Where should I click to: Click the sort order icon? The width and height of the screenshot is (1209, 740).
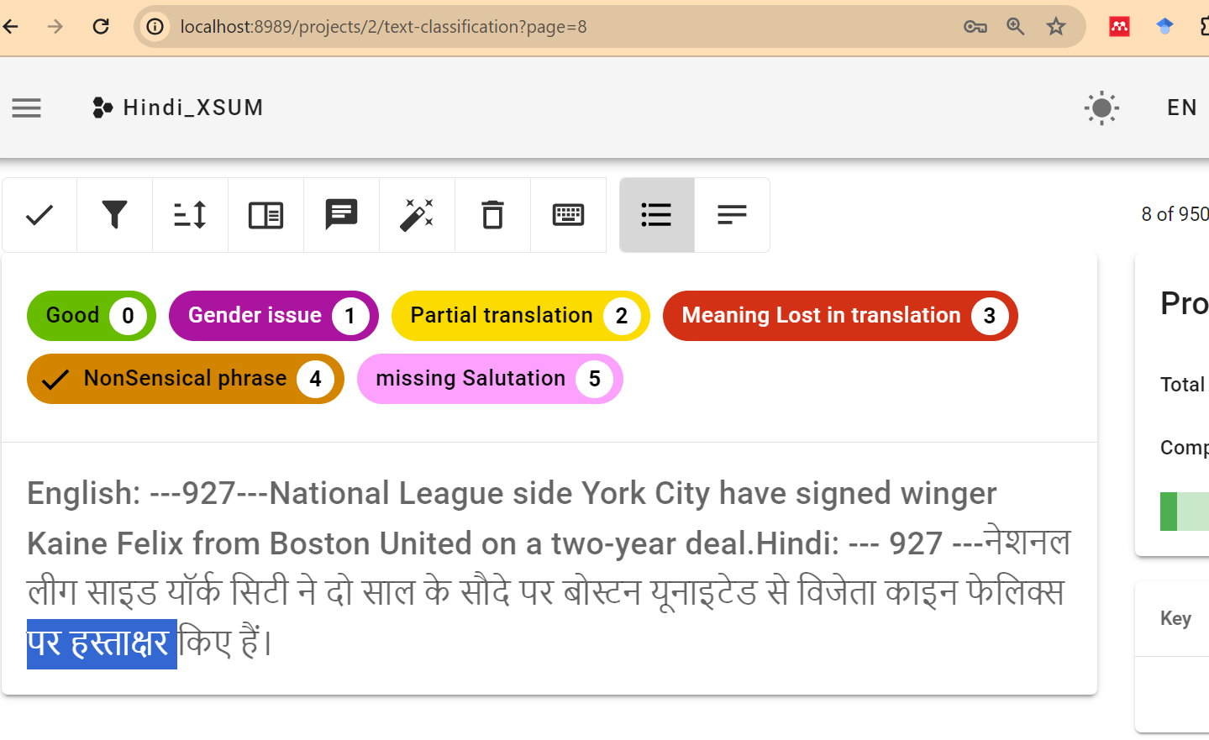190,215
